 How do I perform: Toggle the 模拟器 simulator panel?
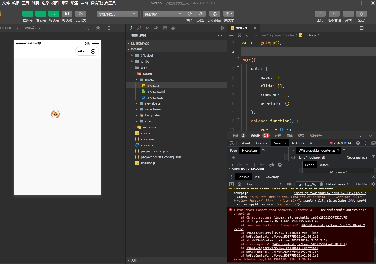click(28, 14)
